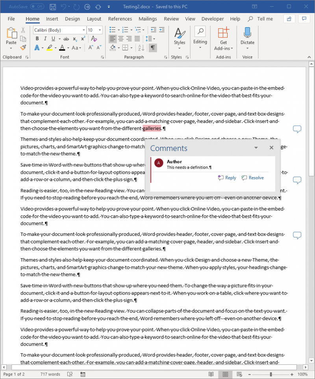Switch to the Insert tab
This screenshot has width=315, height=379.
pos(52,19)
